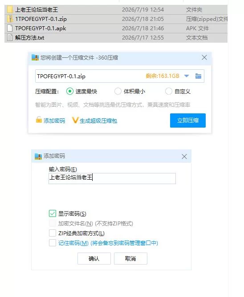Click the browse folder icon beside archive name
The height and width of the screenshot is (297, 244).
[198, 76]
